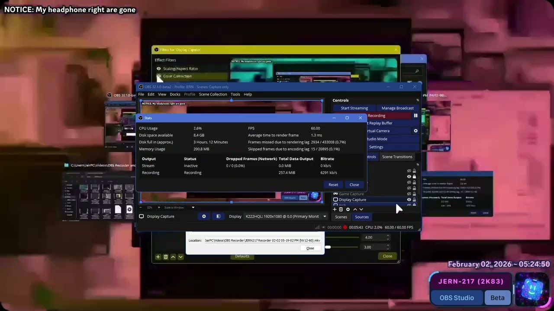This screenshot has height=311, width=554.
Task: Float the Controls dock with its title icon
Action: click(x=418, y=100)
